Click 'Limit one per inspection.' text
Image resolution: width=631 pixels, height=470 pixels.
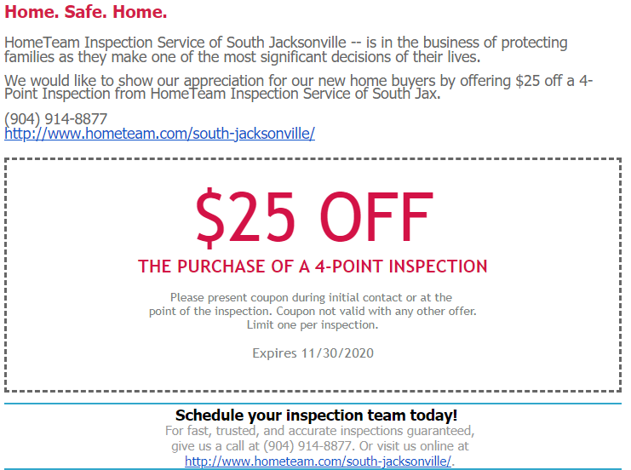pos(313,325)
